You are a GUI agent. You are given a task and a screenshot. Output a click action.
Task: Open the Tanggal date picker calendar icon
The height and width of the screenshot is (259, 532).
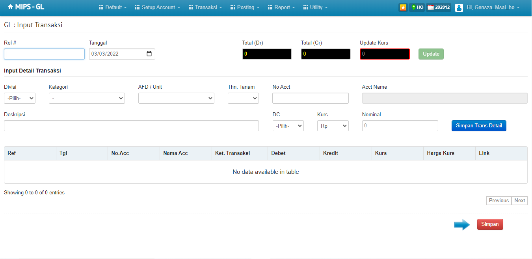click(149, 54)
